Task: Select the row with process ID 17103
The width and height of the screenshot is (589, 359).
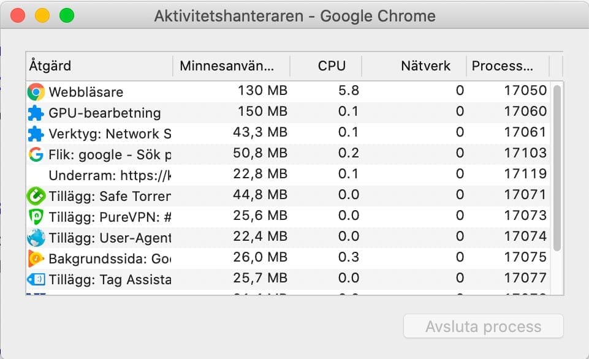Action: click(x=288, y=154)
